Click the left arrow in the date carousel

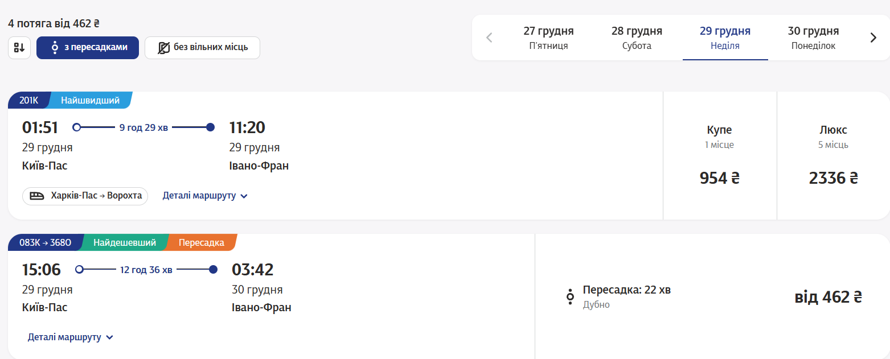(489, 37)
